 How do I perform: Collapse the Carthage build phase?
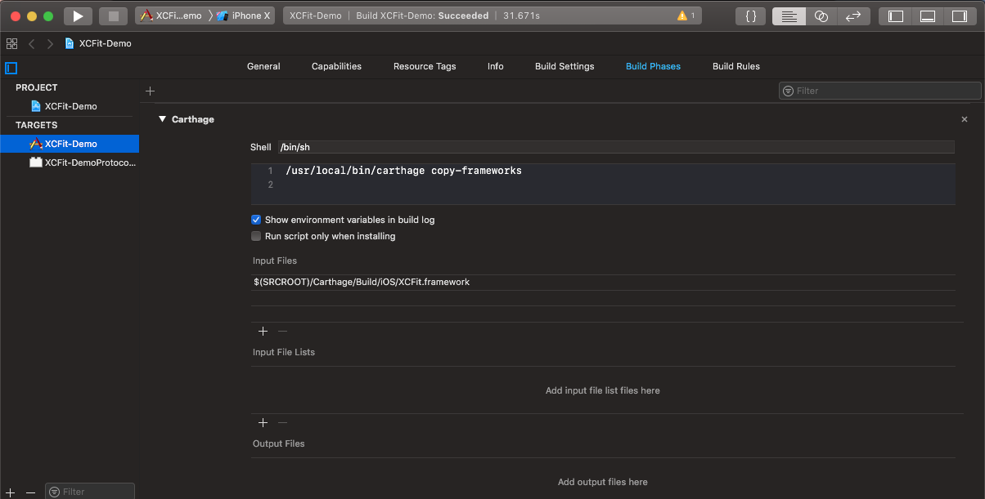coord(162,119)
